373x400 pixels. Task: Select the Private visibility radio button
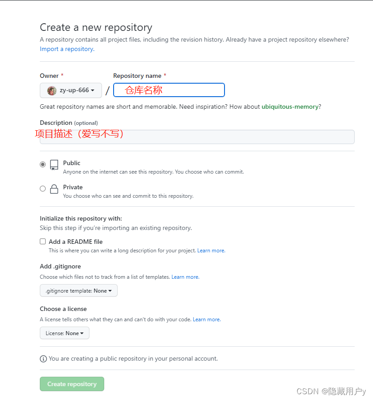(42, 188)
